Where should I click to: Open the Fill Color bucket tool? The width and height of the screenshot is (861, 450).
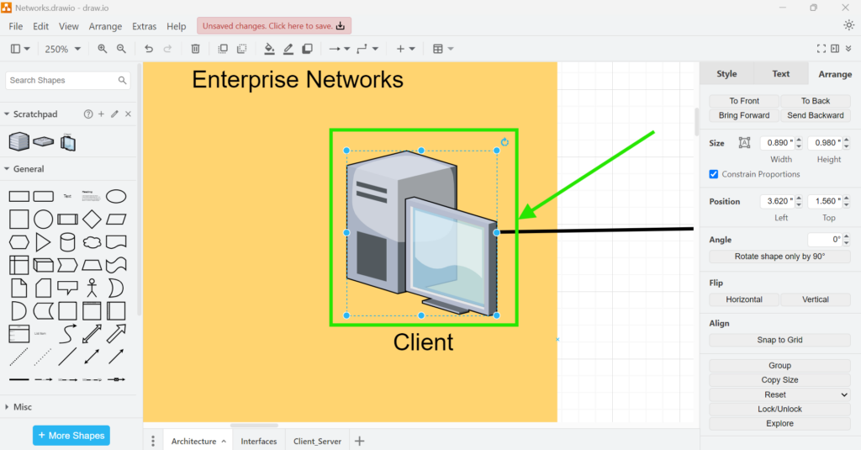coord(269,49)
